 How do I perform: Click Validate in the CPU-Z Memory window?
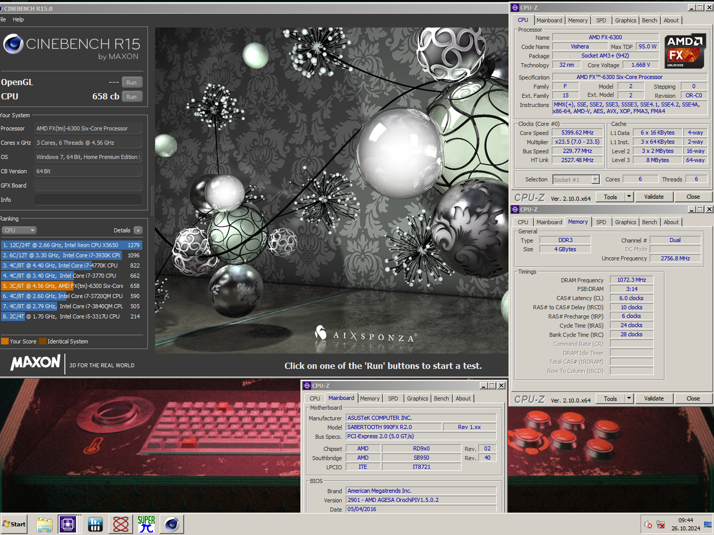click(x=654, y=398)
